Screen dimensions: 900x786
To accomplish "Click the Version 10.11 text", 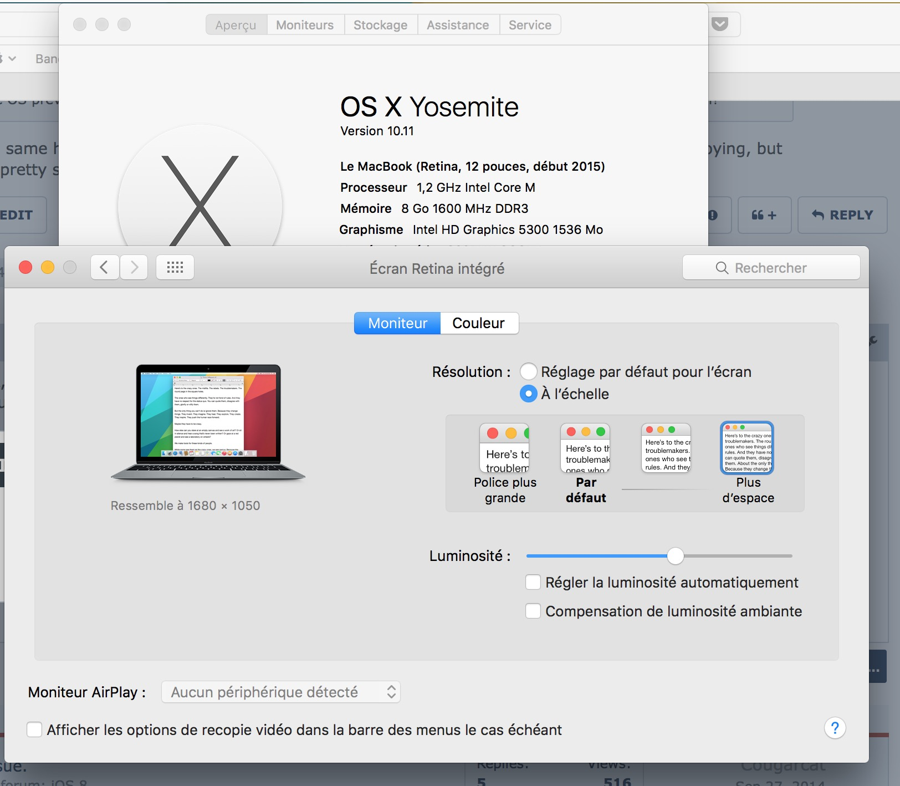I will [377, 131].
